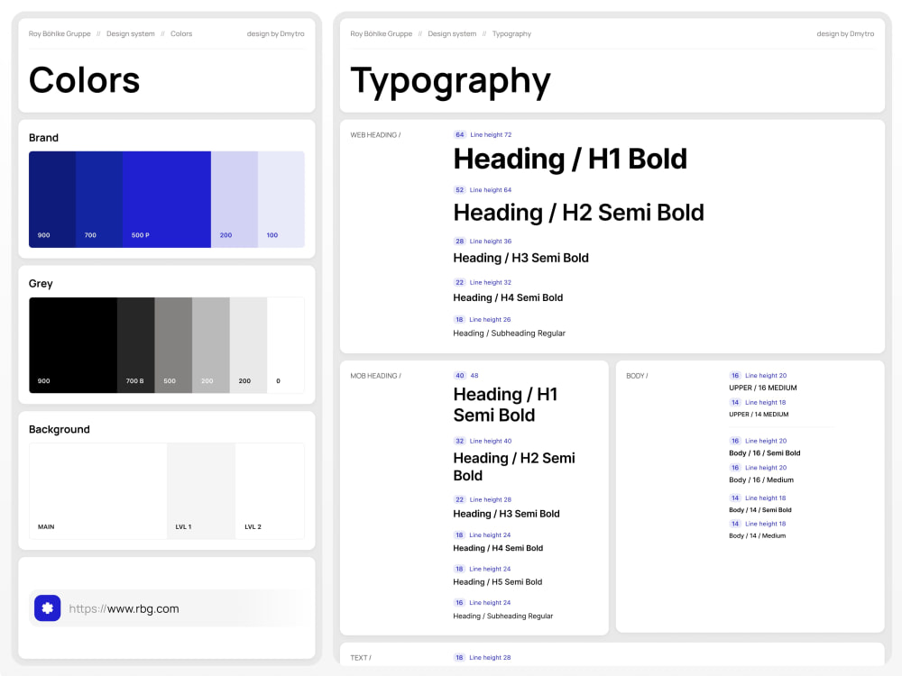Select the 'Heading / H4 Semi Bold' web sample
Viewport: 902px width, 676px height.
508,297
